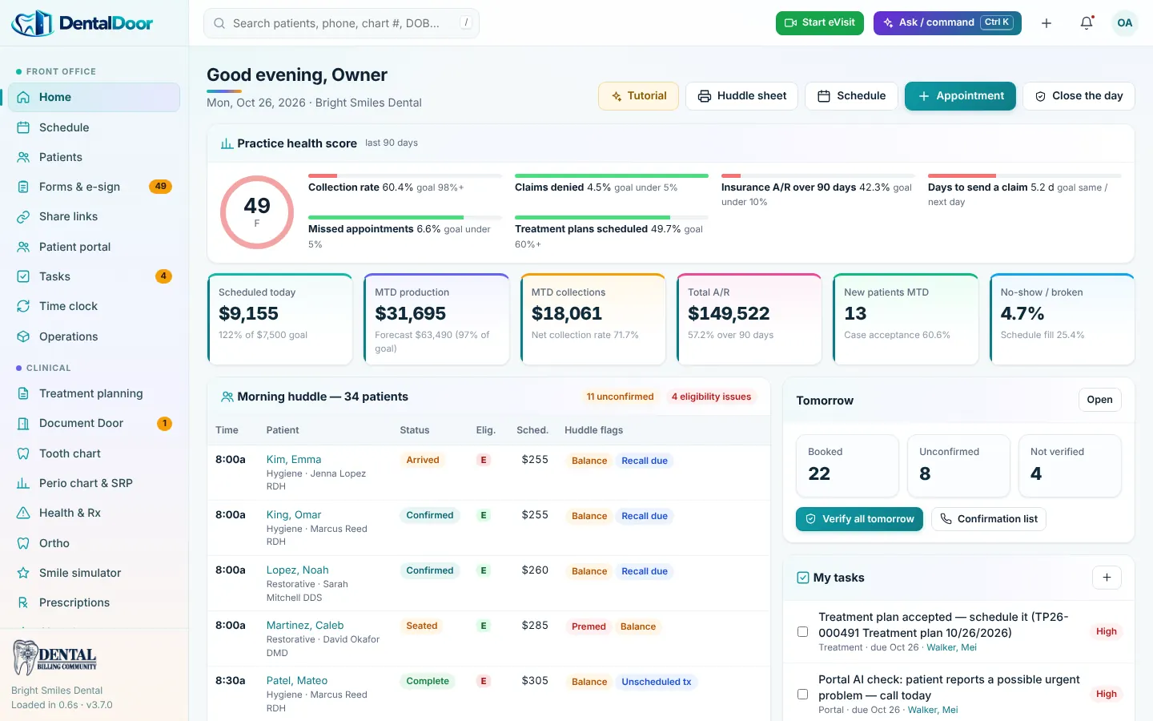Click Unscheduled tx flag for Patel, Mateo

tap(657, 682)
